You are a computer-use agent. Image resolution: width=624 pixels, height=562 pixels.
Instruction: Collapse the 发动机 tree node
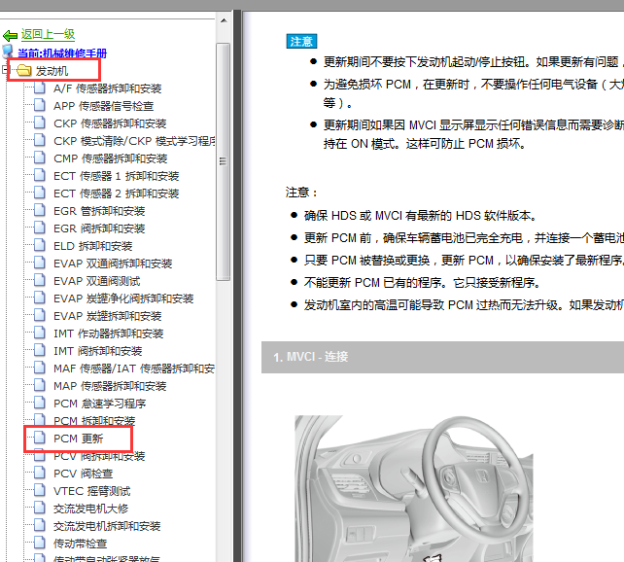[5, 70]
